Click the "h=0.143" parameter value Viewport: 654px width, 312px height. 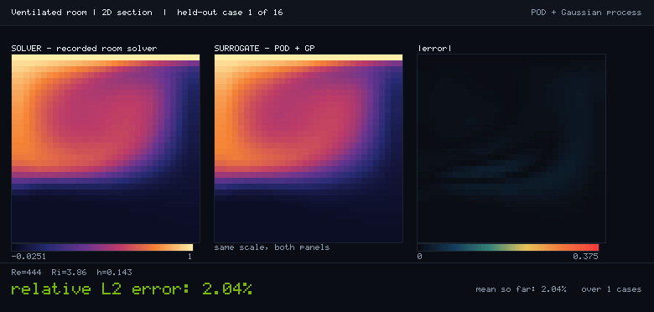tap(114, 273)
